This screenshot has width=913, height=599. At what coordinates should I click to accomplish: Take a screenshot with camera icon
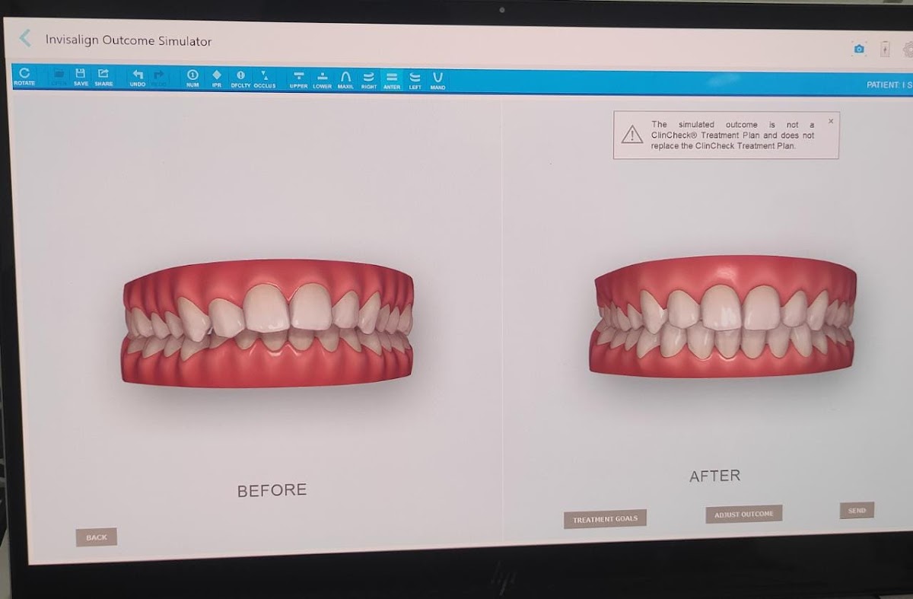tap(859, 49)
